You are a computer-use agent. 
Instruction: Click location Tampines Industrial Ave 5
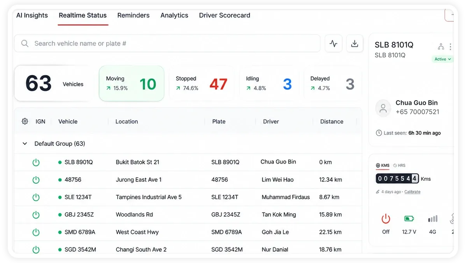(x=149, y=197)
